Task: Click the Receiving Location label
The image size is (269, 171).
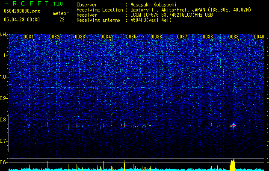Action: point(100,10)
